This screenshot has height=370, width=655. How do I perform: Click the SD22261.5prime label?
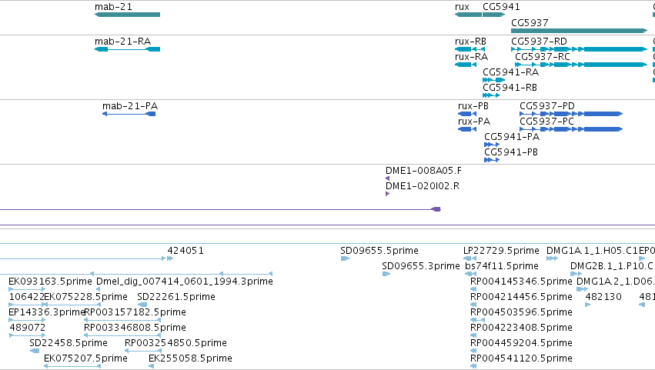[x=176, y=297]
